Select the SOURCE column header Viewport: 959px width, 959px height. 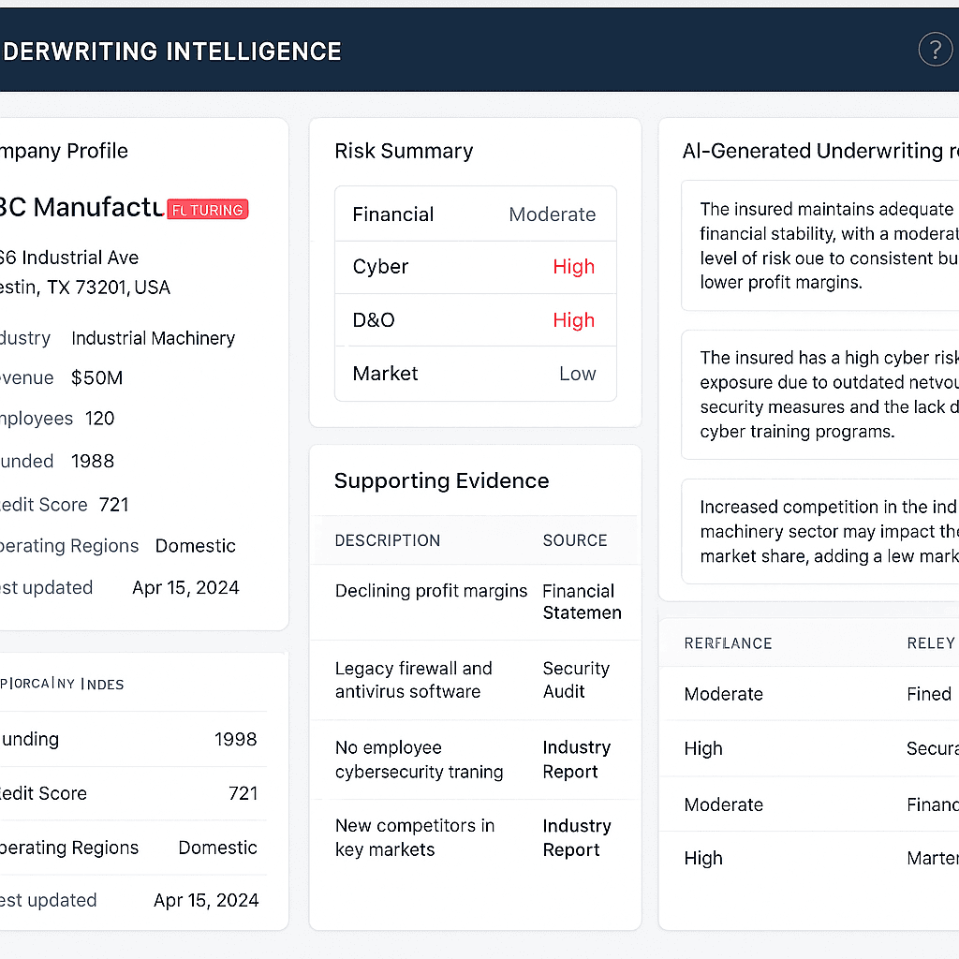click(x=574, y=540)
